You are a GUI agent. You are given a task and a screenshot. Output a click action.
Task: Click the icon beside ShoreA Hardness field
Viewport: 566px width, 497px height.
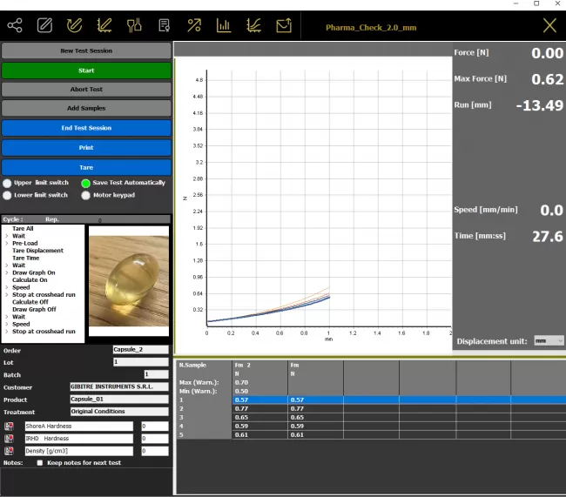9,426
